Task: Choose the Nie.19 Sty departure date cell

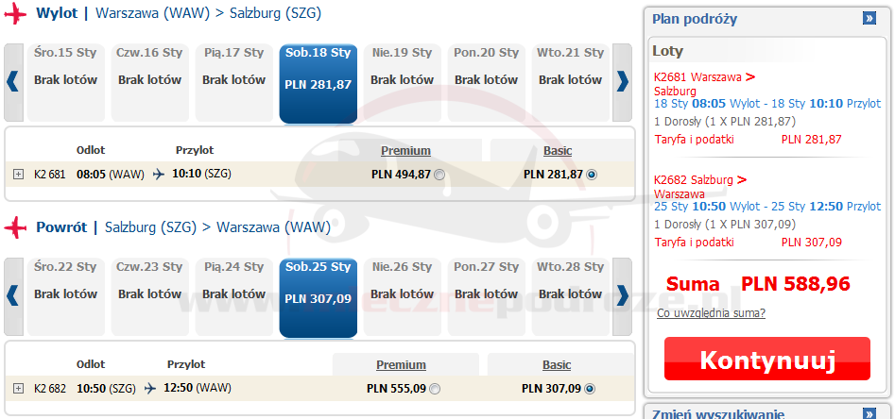Action: coord(402,83)
